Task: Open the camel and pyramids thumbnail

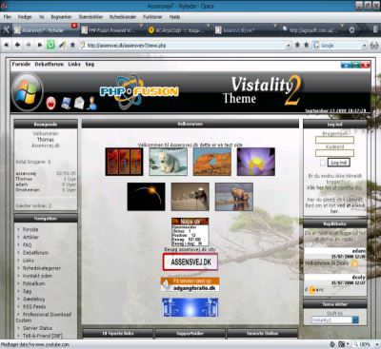Action: [x=190, y=197]
